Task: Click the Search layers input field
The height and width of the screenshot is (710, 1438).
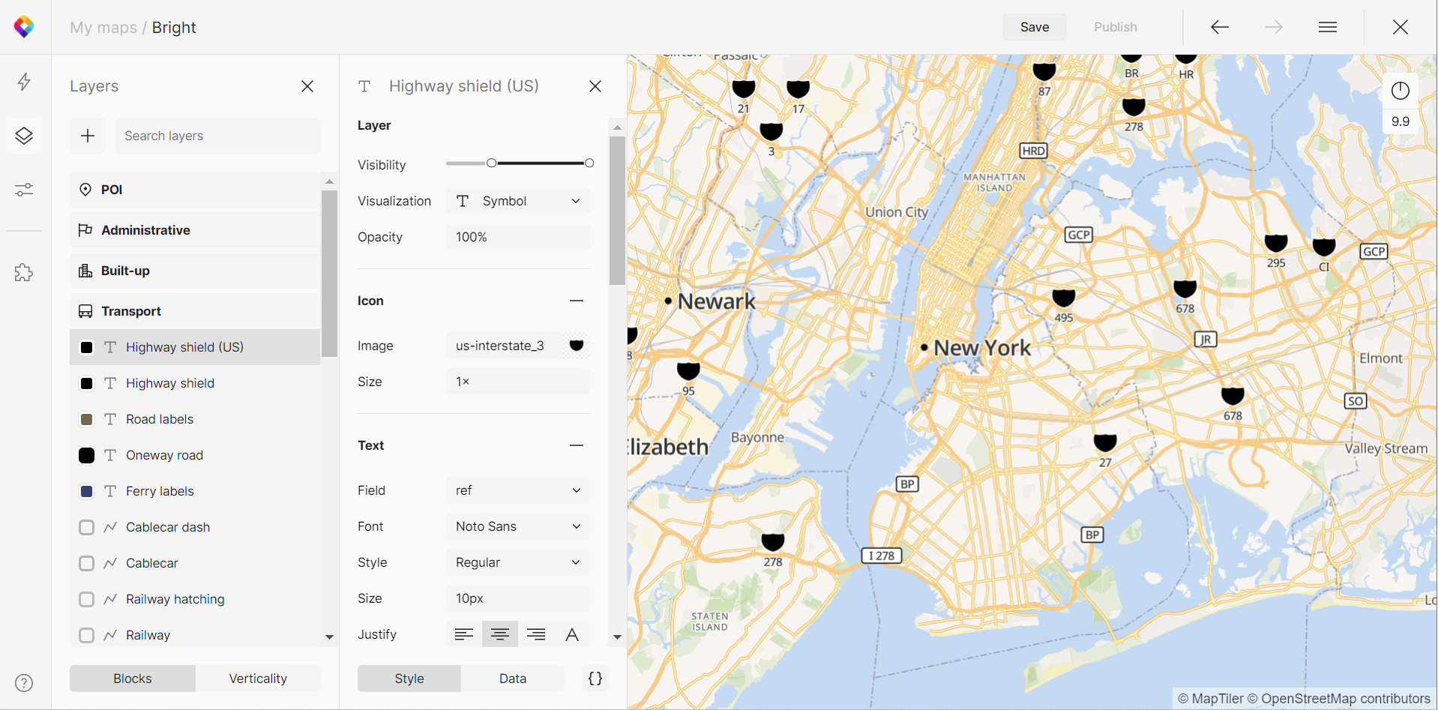Action: pyautogui.click(x=217, y=136)
